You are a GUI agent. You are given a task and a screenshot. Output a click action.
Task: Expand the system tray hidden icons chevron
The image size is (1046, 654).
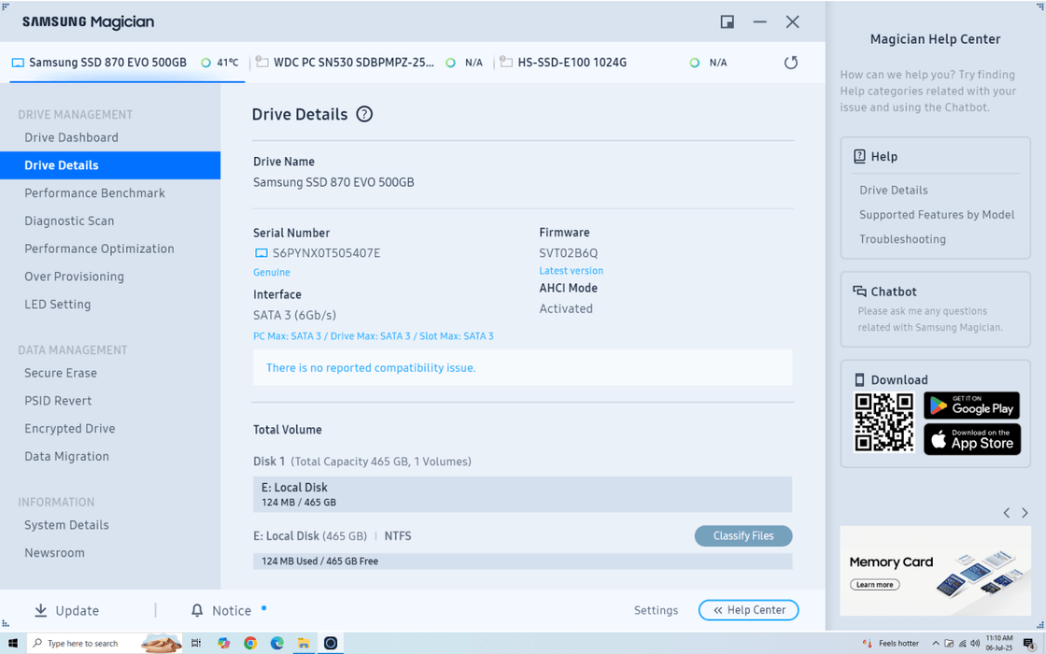[x=936, y=643]
